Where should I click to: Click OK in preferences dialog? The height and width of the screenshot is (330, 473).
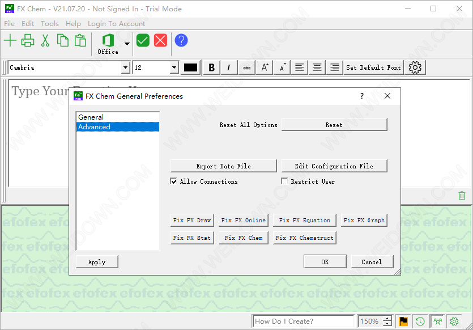[325, 262]
